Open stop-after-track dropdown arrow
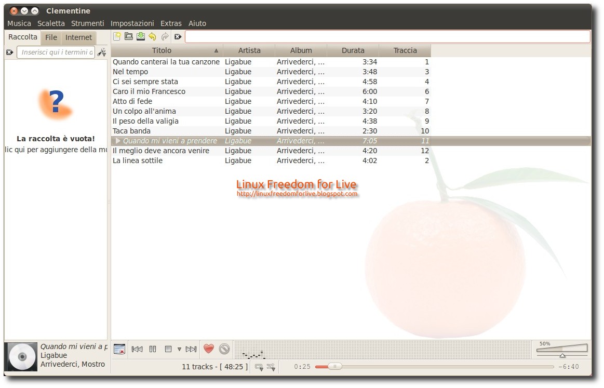Image resolution: width=604 pixels, height=388 pixels. [179, 350]
